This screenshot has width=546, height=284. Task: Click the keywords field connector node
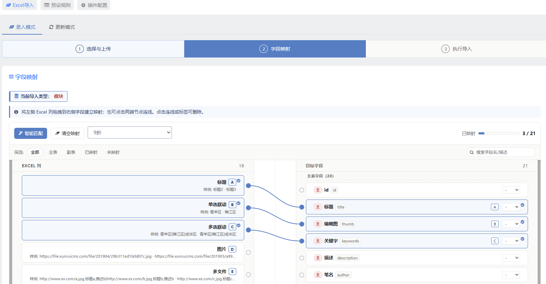[302, 241]
